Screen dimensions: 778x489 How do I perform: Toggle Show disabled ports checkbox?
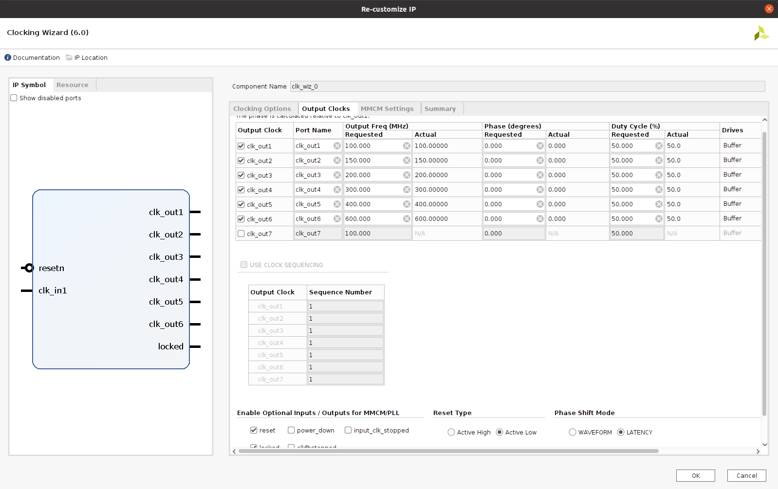[x=14, y=98]
